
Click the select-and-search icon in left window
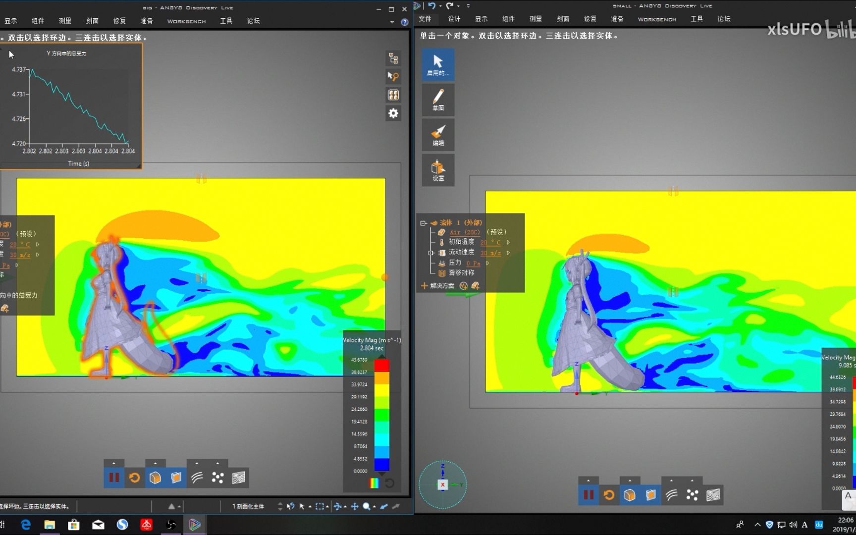(393, 77)
